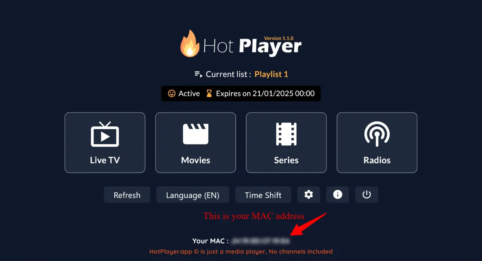The width and height of the screenshot is (482, 261).
Task: Click the Hot Player flame logo
Action: click(189, 44)
